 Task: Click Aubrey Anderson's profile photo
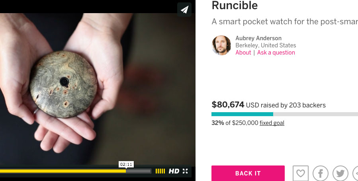[x=221, y=45]
